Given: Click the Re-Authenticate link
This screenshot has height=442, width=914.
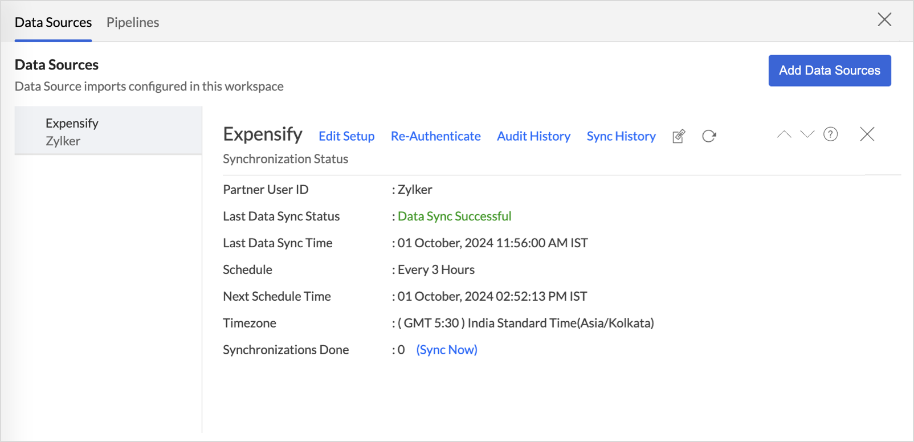Looking at the screenshot, I should click(435, 136).
